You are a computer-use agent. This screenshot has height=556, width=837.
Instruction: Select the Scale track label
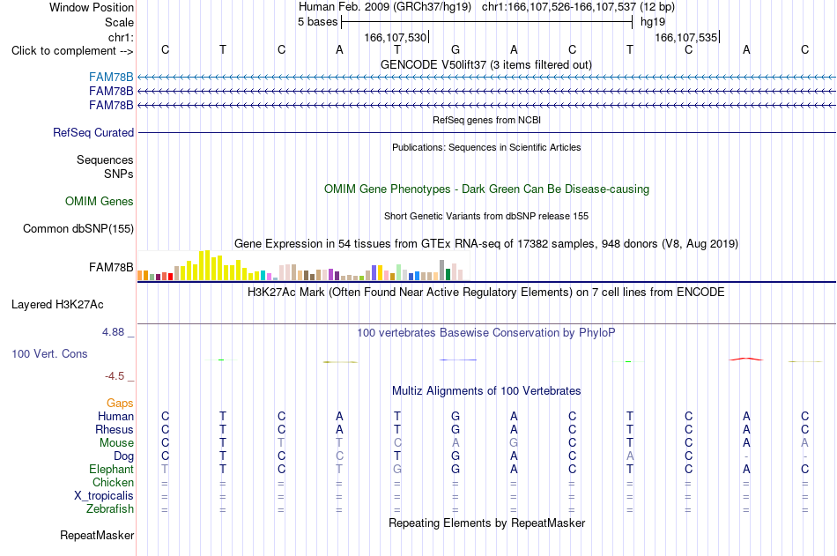119,22
